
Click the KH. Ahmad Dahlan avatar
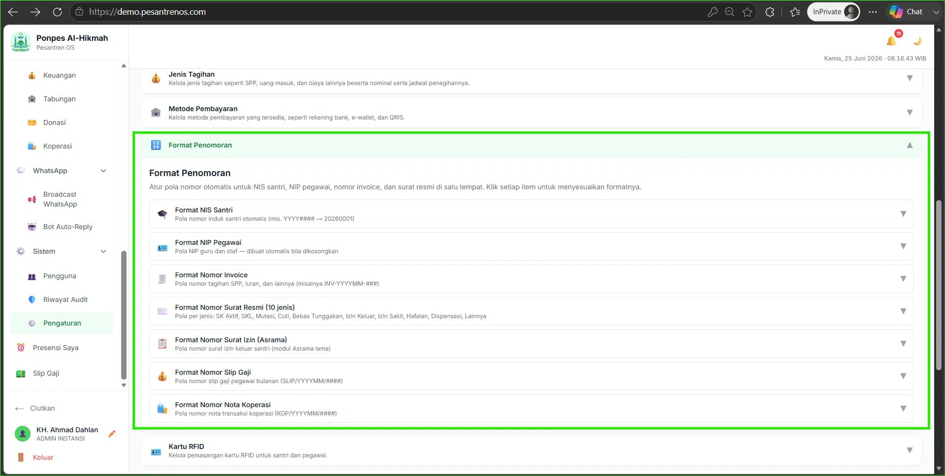click(23, 434)
